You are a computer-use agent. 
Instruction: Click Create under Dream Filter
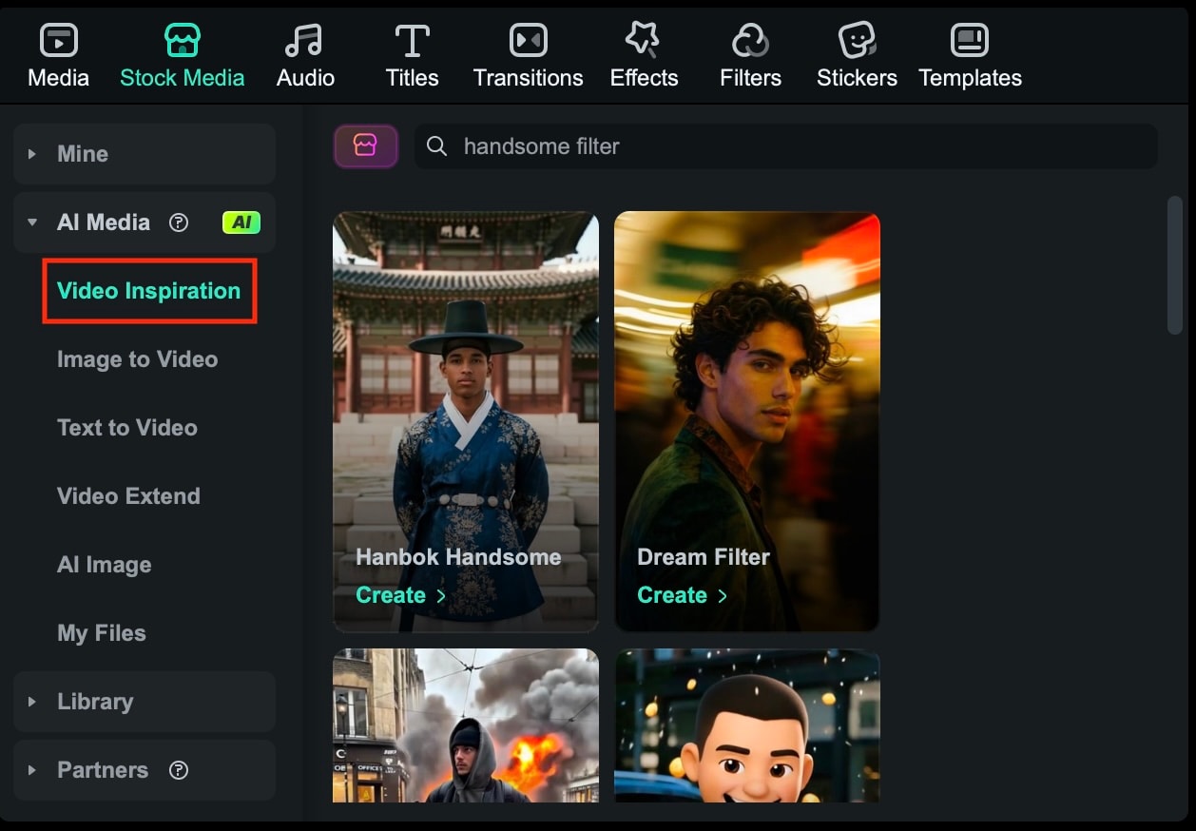674,594
